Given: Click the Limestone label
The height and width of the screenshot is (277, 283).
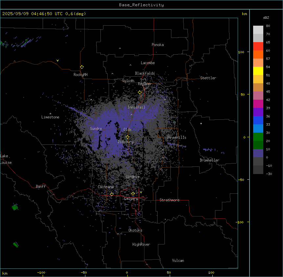Looking at the screenshot, I should pos(50,117).
